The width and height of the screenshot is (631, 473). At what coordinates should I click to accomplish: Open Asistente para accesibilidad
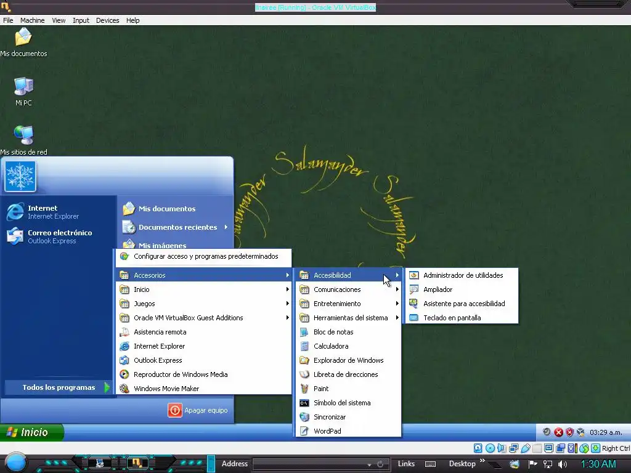(x=462, y=304)
